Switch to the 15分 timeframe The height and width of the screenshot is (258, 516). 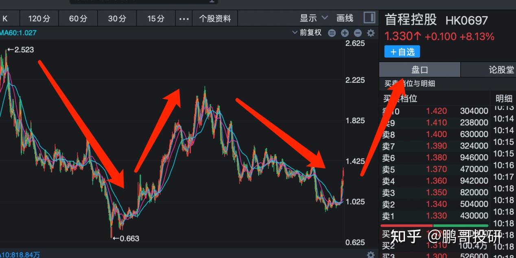tap(155, 18)
